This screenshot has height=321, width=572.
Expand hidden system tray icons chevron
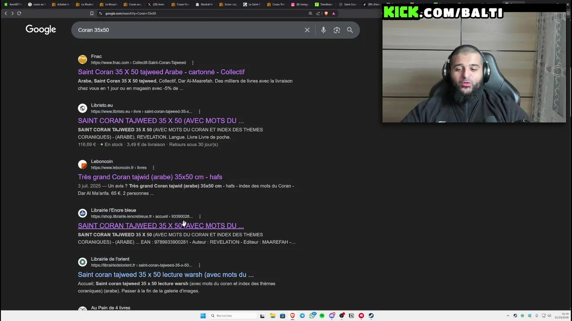click(508, 316)
